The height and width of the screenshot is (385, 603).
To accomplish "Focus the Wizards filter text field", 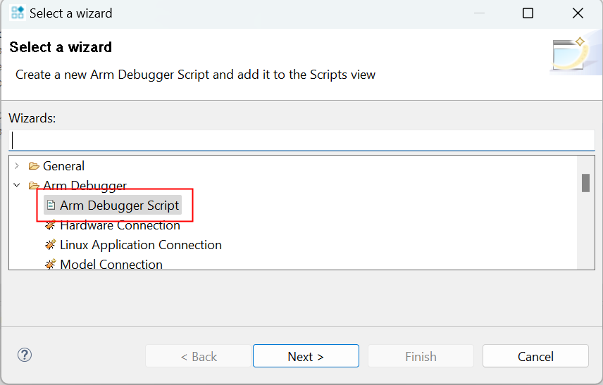I will (301, 140).
